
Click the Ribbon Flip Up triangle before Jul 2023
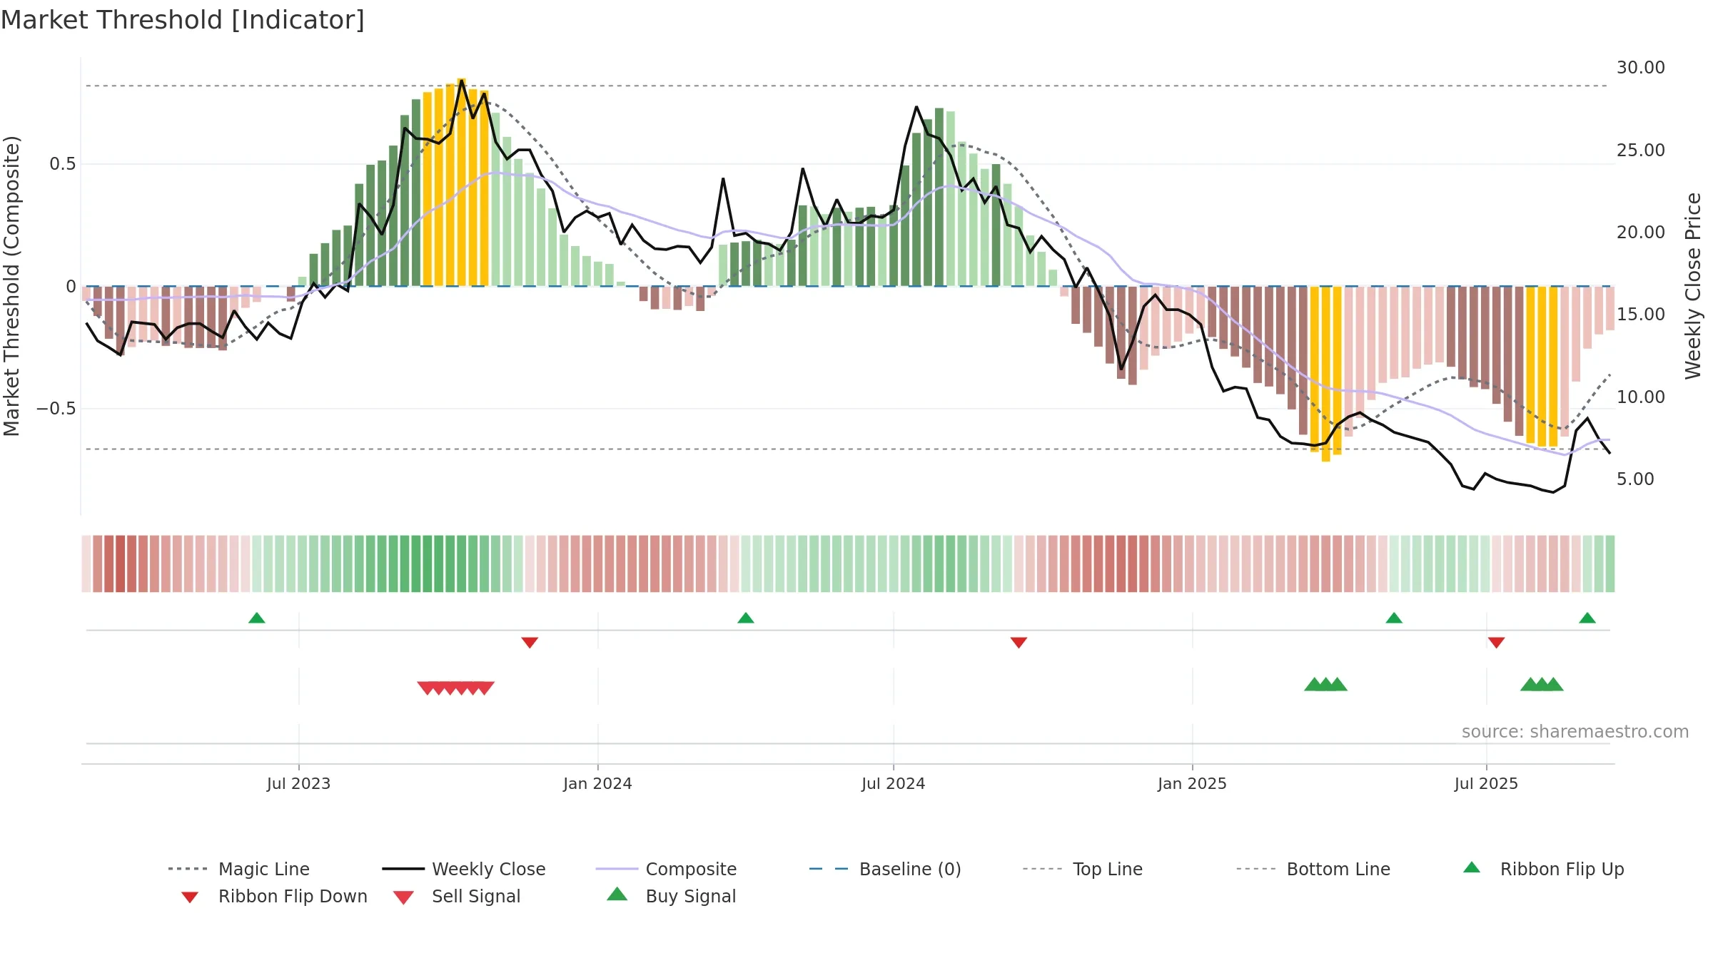(257, 618)
